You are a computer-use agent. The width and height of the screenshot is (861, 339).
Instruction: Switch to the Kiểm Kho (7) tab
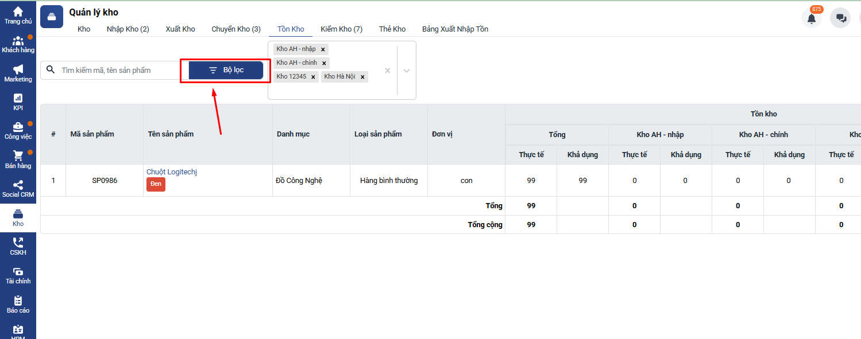[x=341, y=29]
